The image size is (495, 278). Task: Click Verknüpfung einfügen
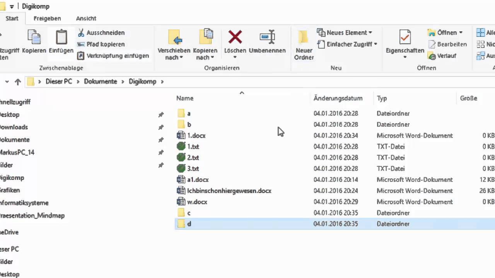(x=113, y=56)
